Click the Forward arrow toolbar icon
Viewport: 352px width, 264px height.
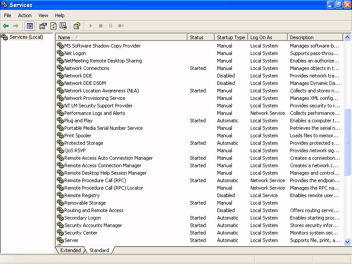[x=16, y=26]
